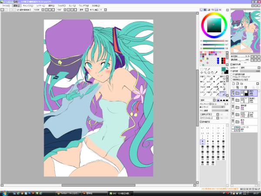Hide the second layer folder from top
Viewport: 261px width, 196px height.
pos(233,99)
